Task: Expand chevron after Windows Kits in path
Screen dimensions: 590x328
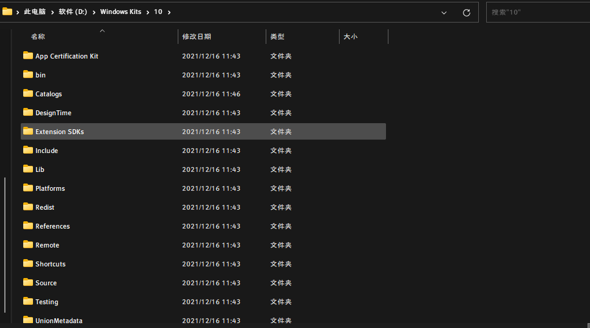Action: tap(148, 12)
